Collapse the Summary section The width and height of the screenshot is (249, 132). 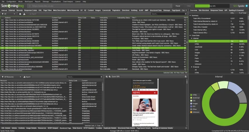pos(190,16)
